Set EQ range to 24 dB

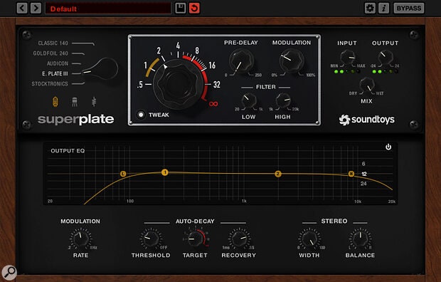click(x=363, y=184)
